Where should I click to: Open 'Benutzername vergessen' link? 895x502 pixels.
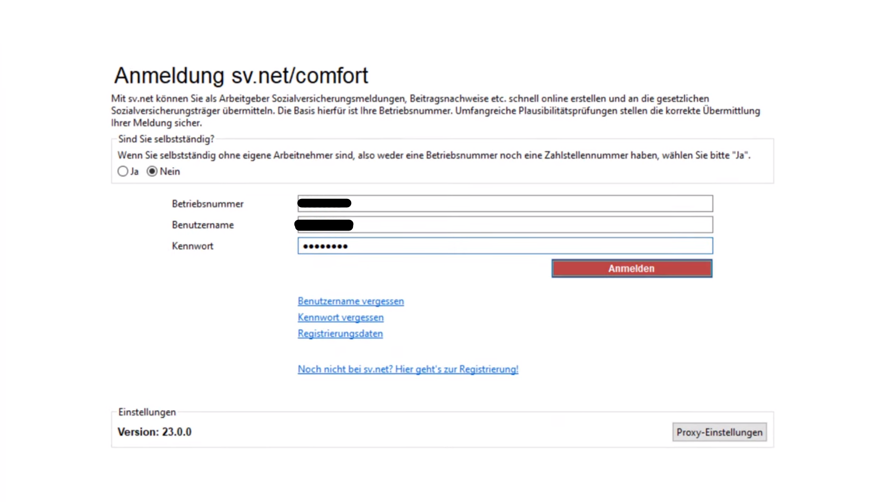pyautogui.click(x=351, y=301)
